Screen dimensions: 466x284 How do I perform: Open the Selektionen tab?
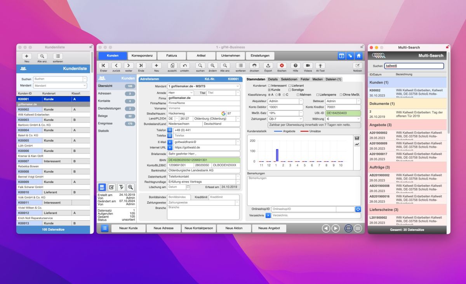(289, 79)
